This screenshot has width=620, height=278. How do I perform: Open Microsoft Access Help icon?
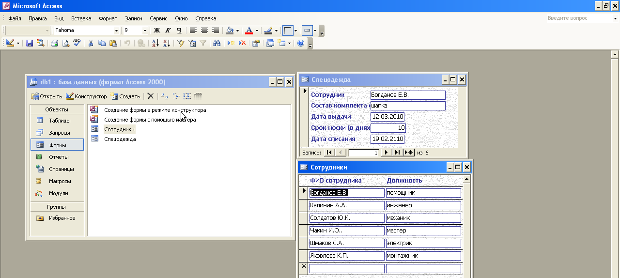(x=301, y=43)
